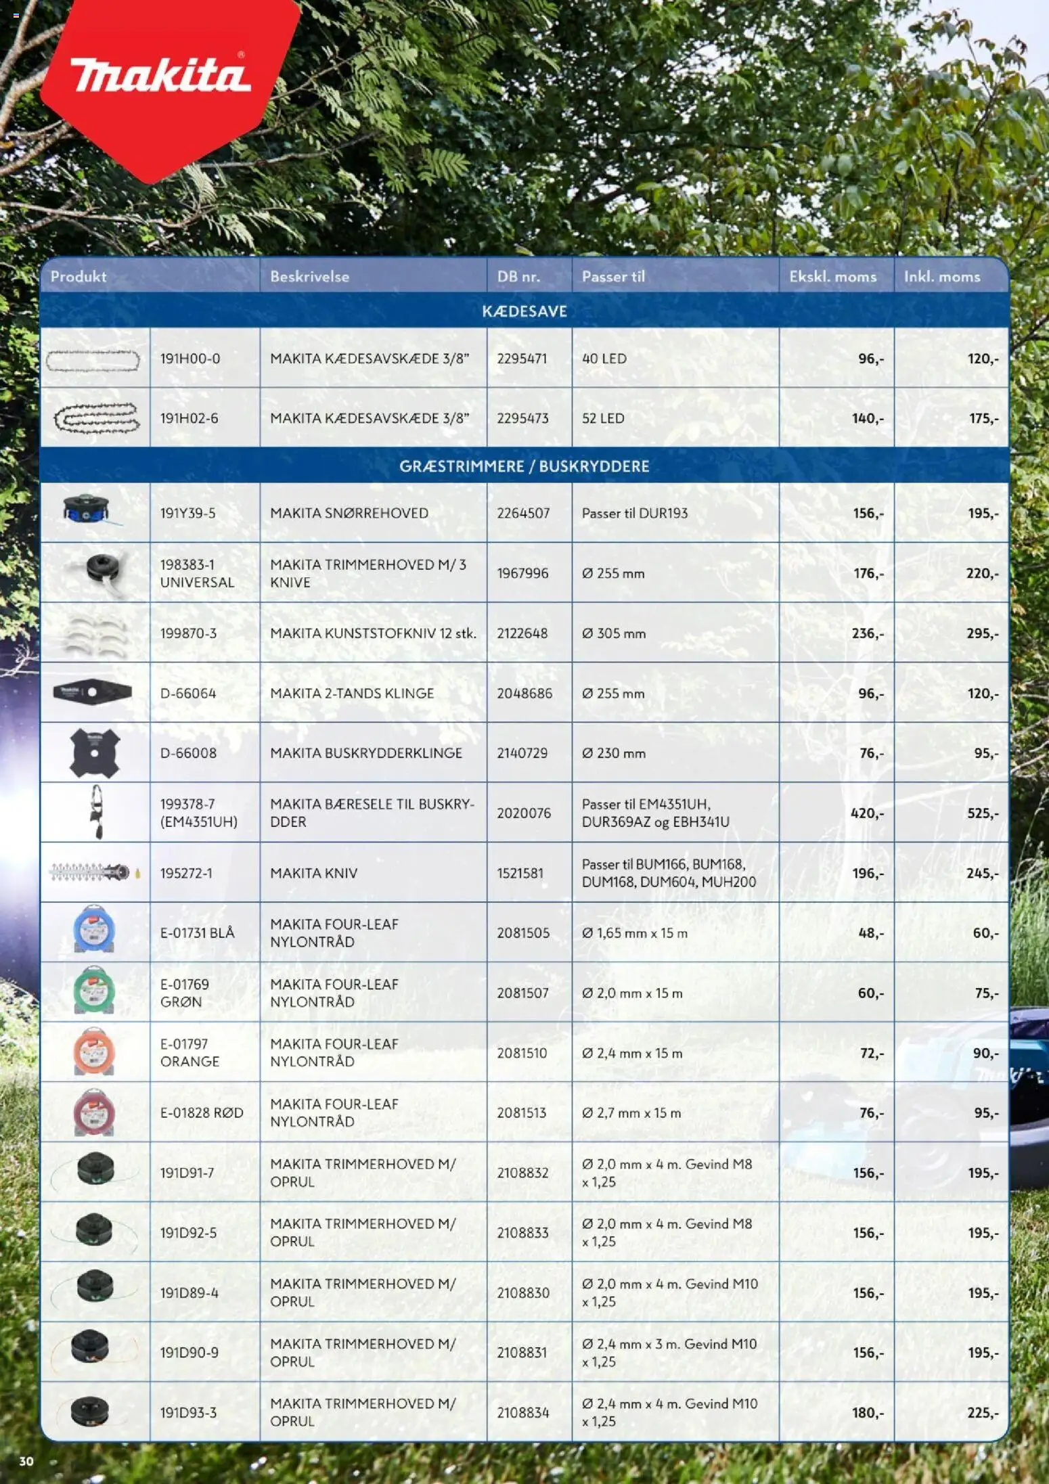The height and width of the screenshot is (1484, 1049).
Task: Select the 191H02-6 coiled chain image
Action: [96, 418]
